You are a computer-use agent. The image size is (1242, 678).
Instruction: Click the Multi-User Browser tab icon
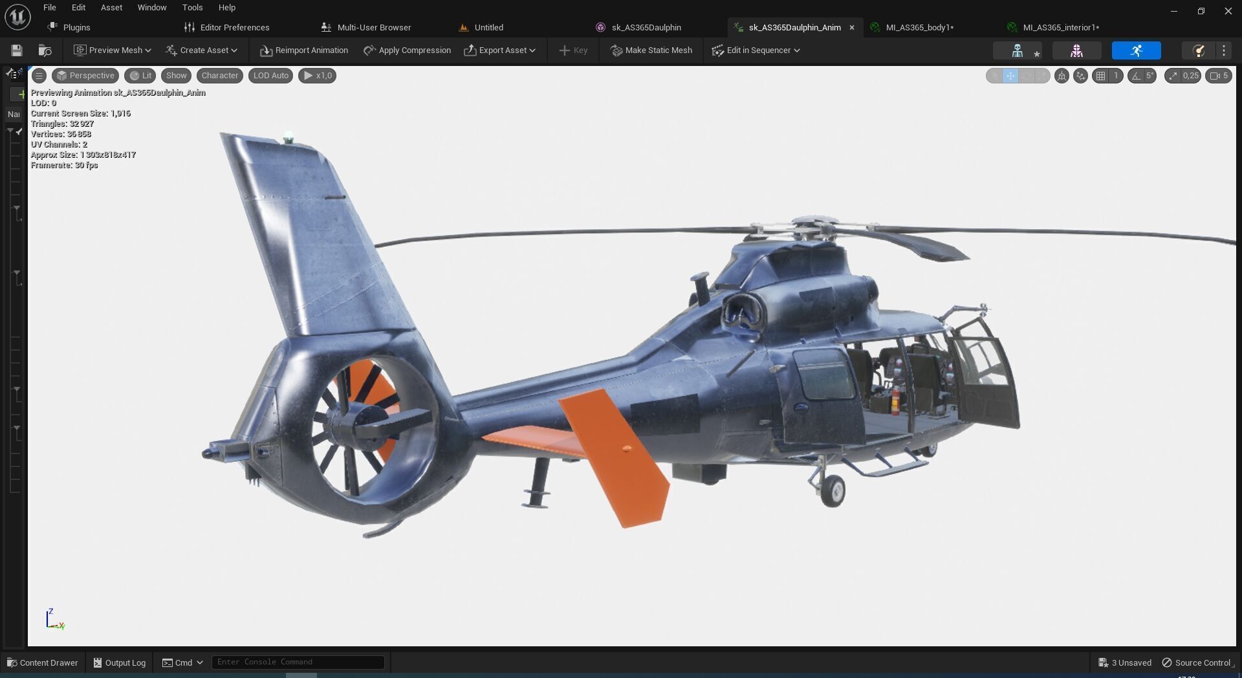pos(326,27)
